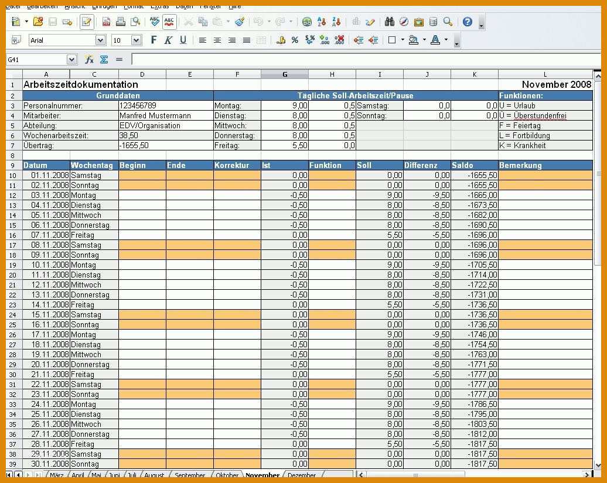Toggle the Navigator compass icon
The image size is (607, 483).
(404, 22)
